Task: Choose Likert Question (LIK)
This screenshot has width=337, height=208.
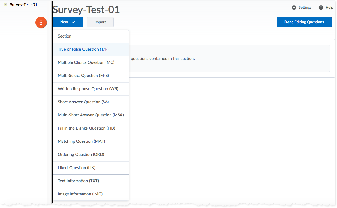Action: point(77,168)
